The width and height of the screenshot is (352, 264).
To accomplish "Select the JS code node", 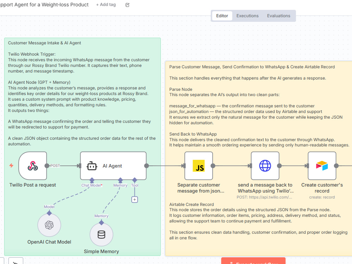I will coord(199,166).
